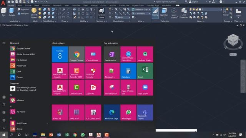Open the OneNote tile
Viewport: 246px width, 138px height.
[112, 54]
